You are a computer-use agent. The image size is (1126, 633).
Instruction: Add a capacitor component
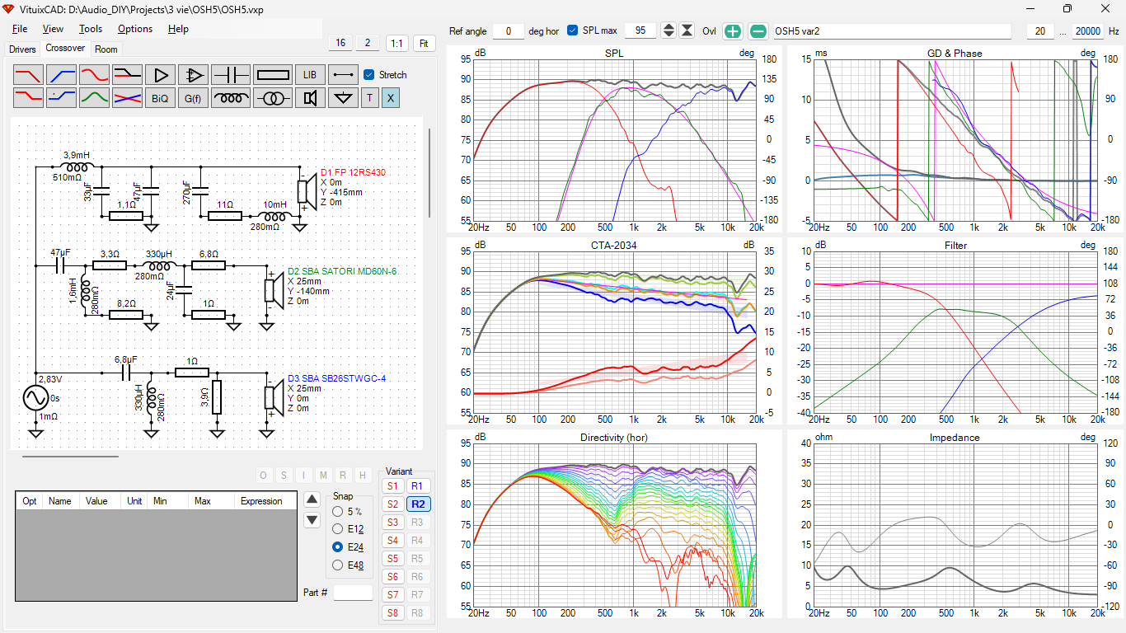coord(231,75)
